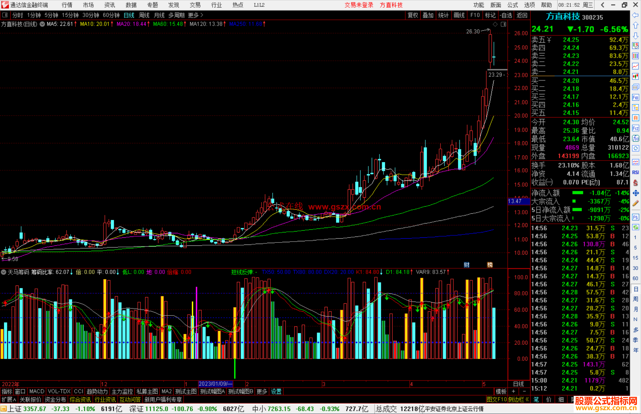641x414 pixels.
Task: Open the MA indicator settings dropdown arrow
Action: (x=42, y=24)
